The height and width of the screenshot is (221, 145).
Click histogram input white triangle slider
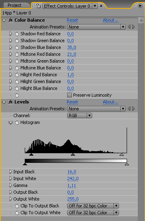click(x=121, y=154)
